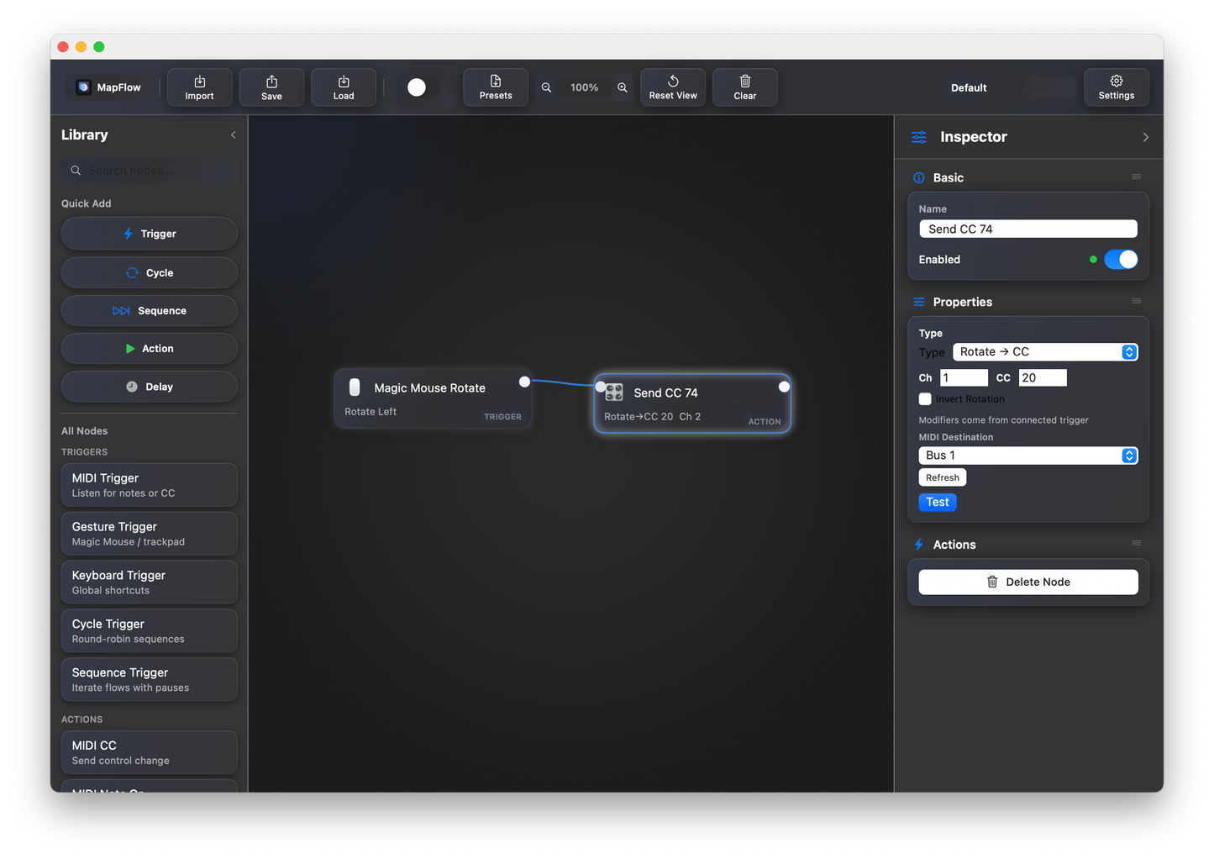Image resolution: width=1214 pixels, height=859 pixels.
Task: Click the MapFlow logo icon
Action: click(81, 87)
